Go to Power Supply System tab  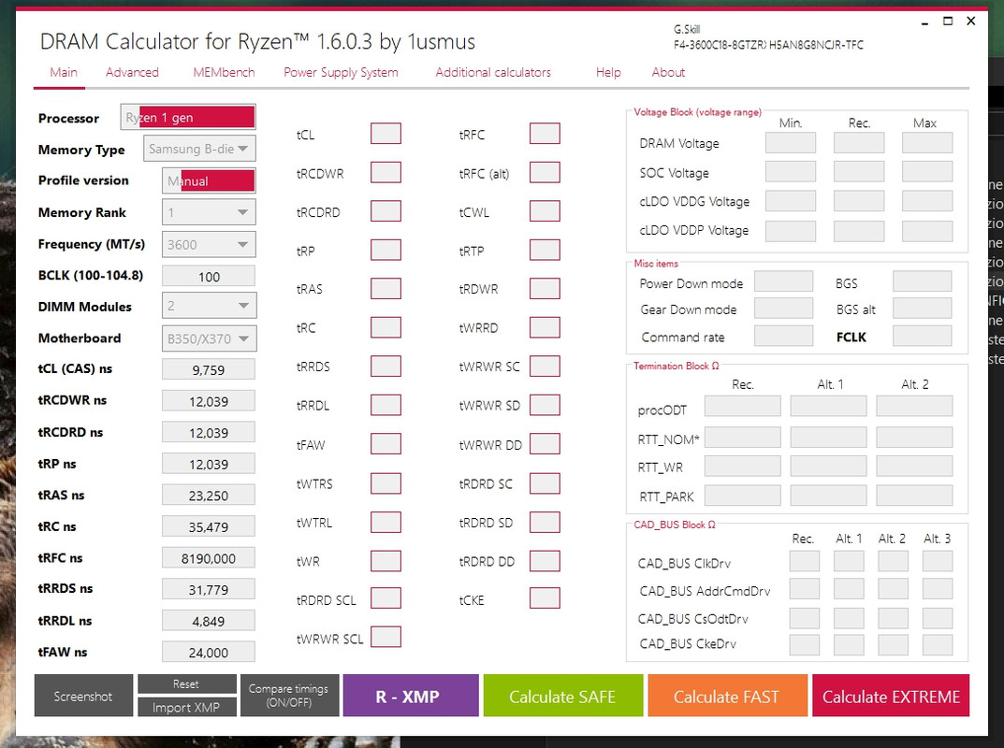point(341,72)
